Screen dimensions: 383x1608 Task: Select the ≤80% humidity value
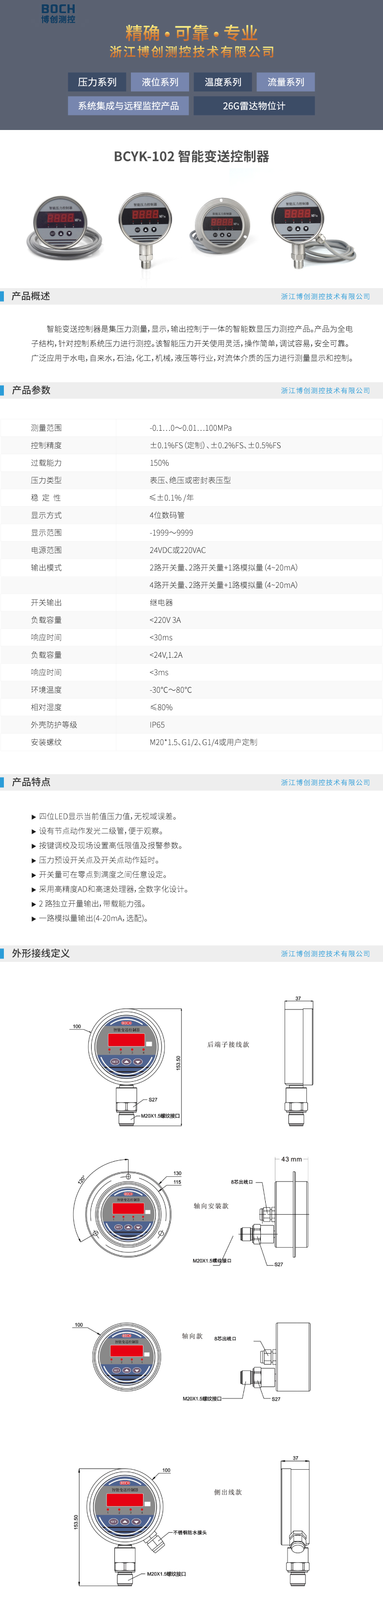coord(161,707)
